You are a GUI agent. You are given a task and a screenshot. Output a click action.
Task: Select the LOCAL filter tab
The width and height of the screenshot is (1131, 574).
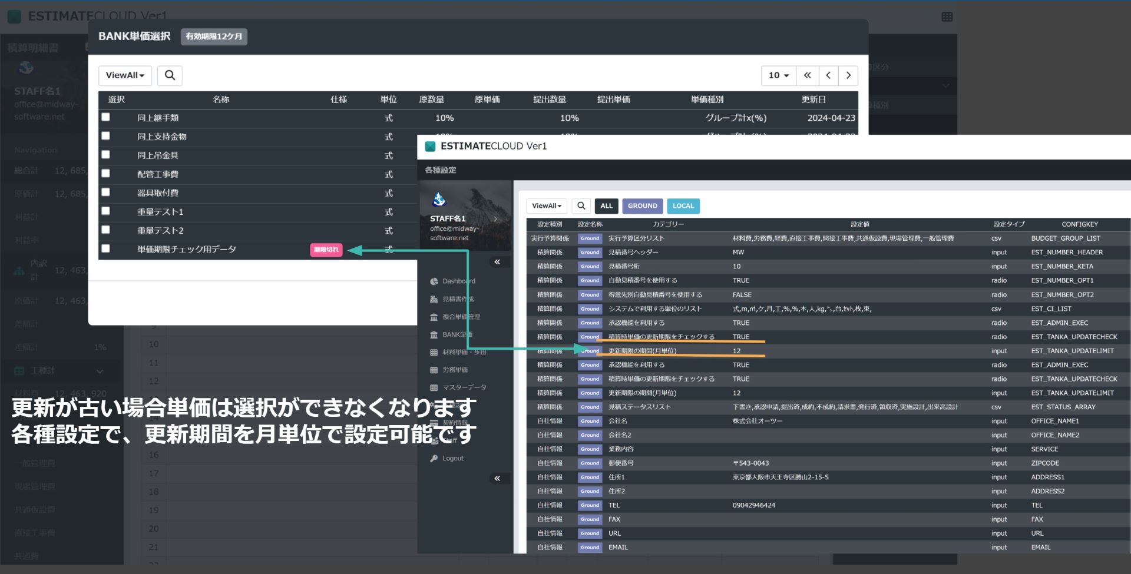pos(683,206)
